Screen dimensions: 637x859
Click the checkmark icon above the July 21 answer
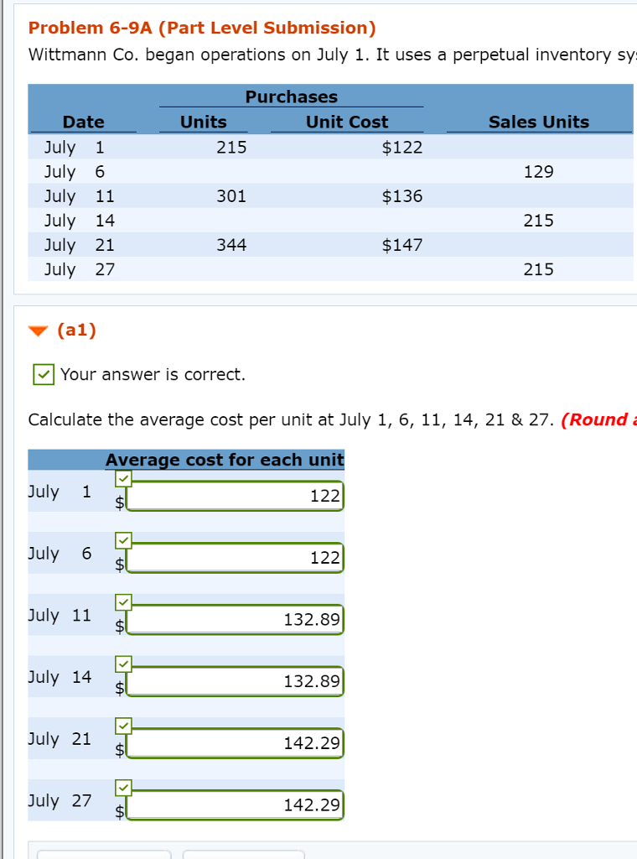pos(122,725)
